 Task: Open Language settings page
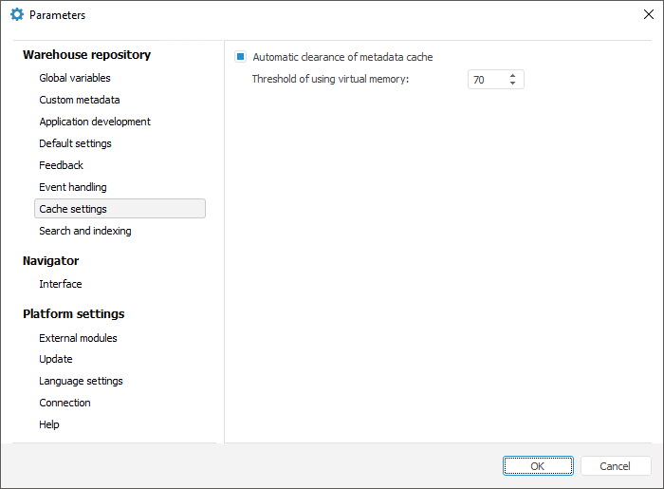[x=81, y=381]
